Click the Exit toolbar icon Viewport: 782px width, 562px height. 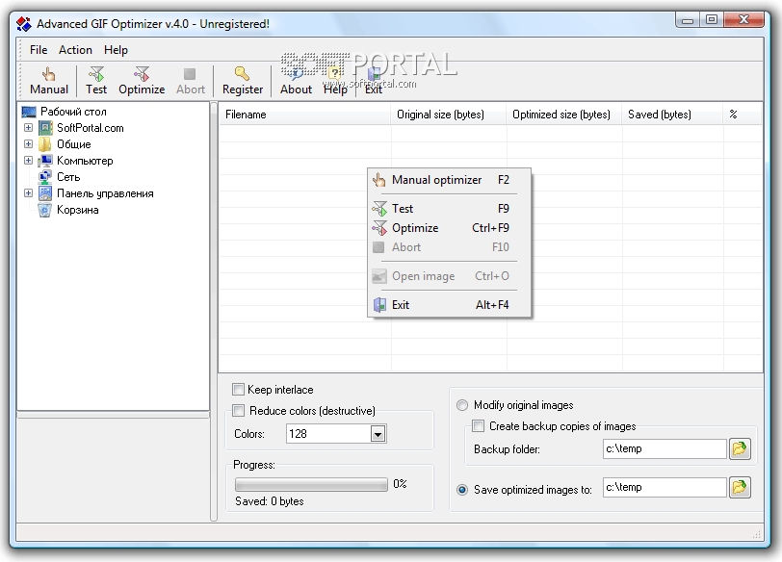click(374, 74)
